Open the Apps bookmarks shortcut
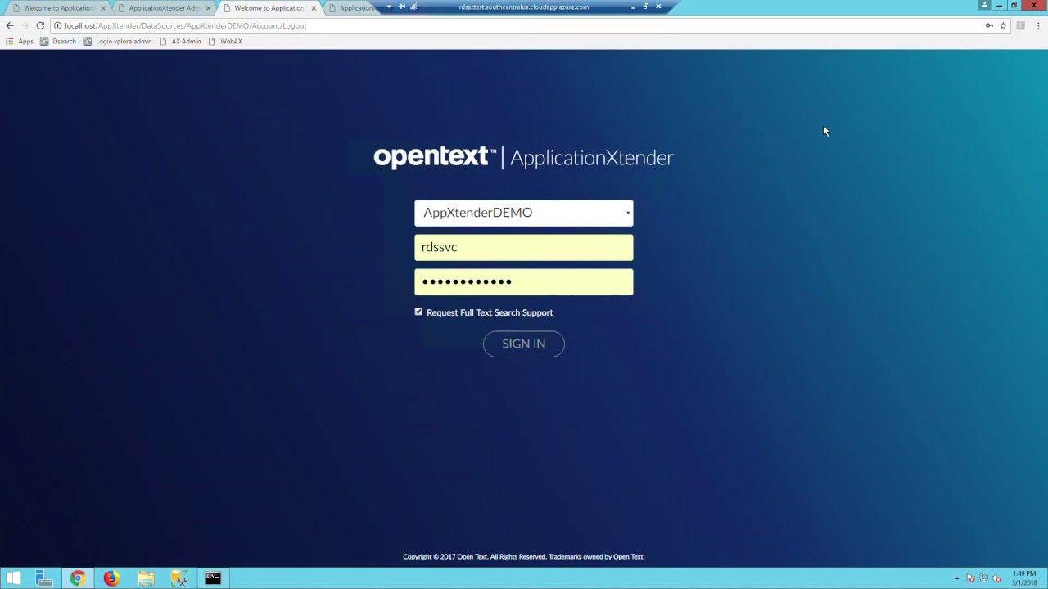Image resolution: width=1048 pixels, height=589 pixels. click(20, 41)
